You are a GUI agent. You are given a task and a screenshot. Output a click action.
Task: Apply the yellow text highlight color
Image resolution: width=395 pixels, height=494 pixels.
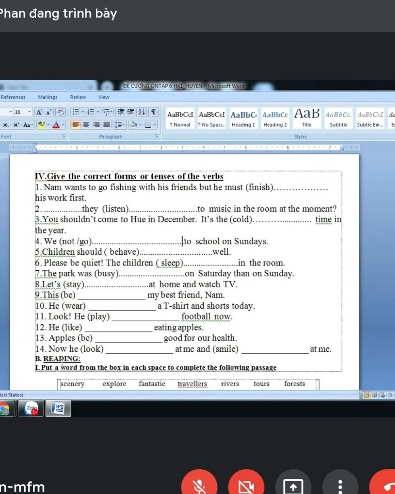(x=41, y=125)
